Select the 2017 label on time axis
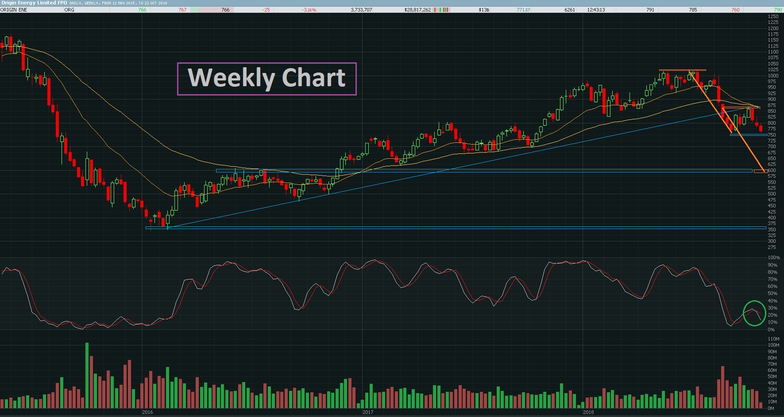Viewport: 784px width, 417px height. coord(368,412)
